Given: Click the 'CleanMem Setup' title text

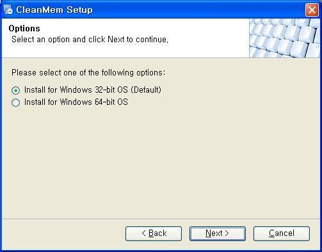Looking at the screenshot, I should point(54,10).
